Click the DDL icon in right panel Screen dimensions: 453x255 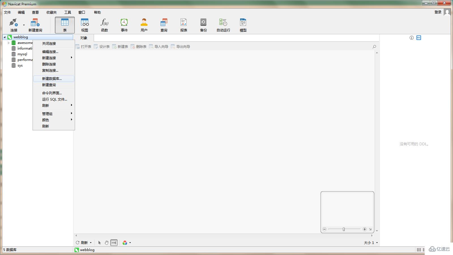(x=419, y=38)
